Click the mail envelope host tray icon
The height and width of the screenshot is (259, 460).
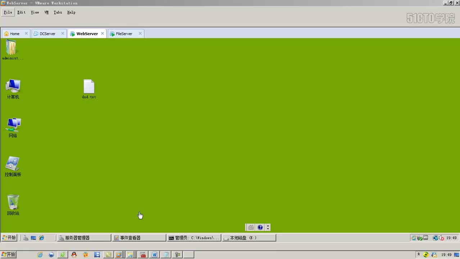tap(434, 255)
